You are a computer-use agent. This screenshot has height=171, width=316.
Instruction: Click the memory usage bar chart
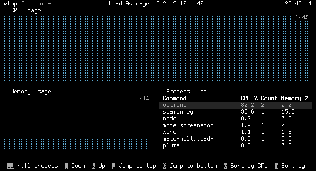click(x=77, y=143)
